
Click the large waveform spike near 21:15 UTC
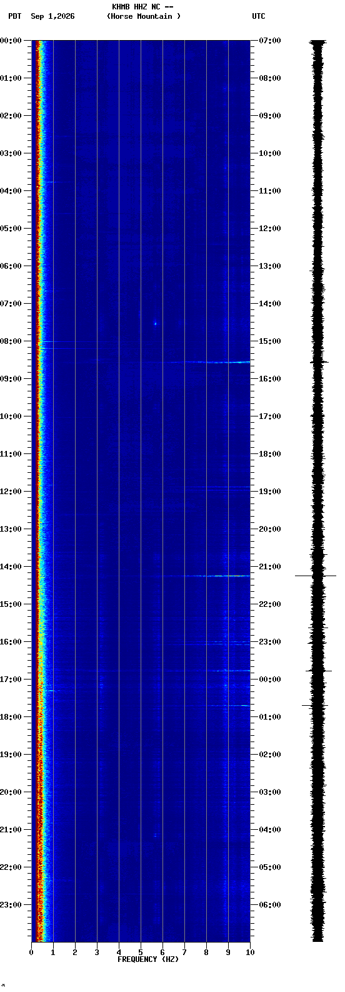(x=316, y=576)
